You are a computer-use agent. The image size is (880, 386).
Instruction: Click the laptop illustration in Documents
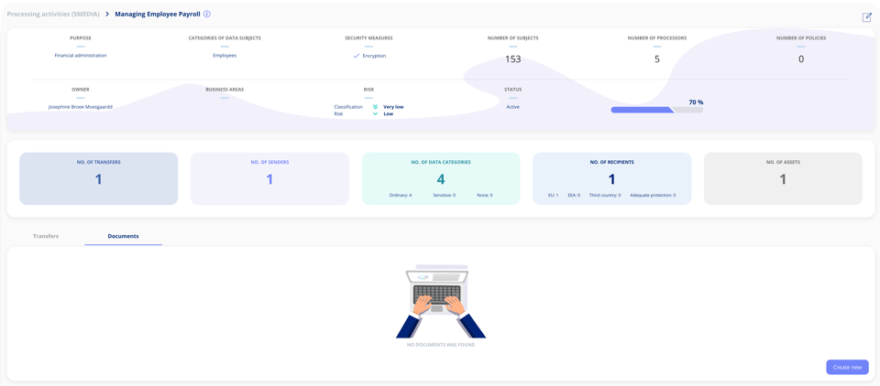pos(441,302)
